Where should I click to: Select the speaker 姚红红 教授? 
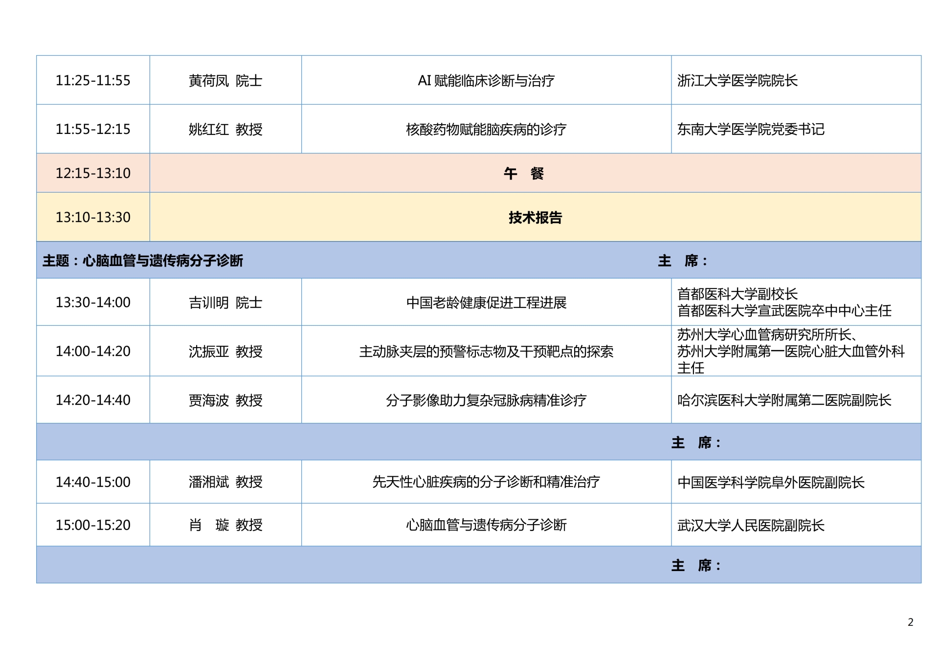click(225, 128)
